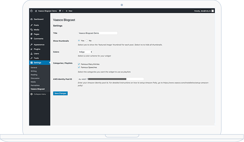The height and width of the screenshot is (142, 244).
Task: Click the Vaasco Blogcast page heading
Action: (64, 20)
